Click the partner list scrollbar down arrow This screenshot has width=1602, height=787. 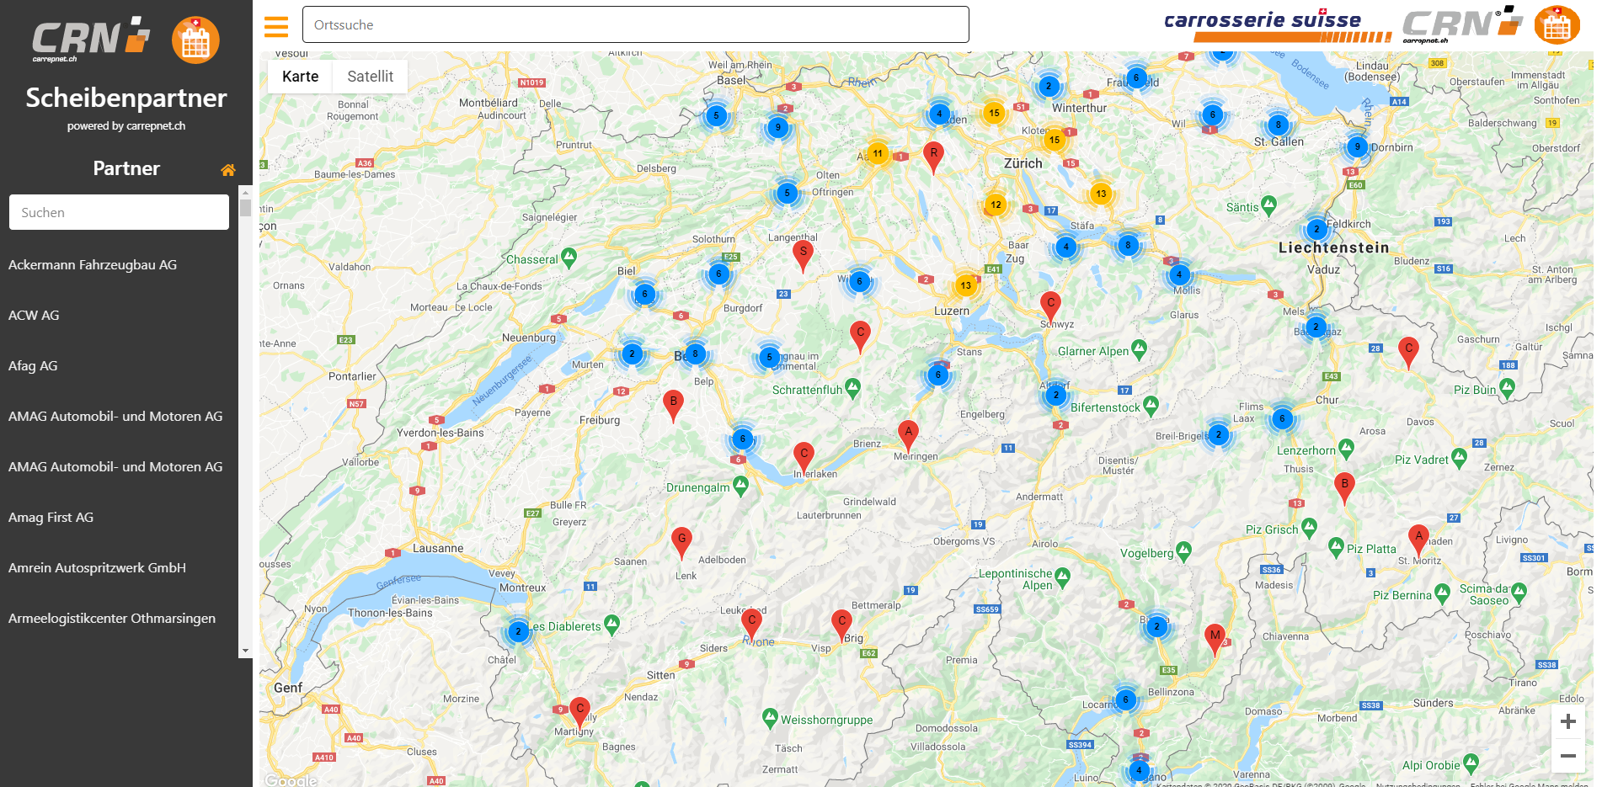tap(245, 651)
